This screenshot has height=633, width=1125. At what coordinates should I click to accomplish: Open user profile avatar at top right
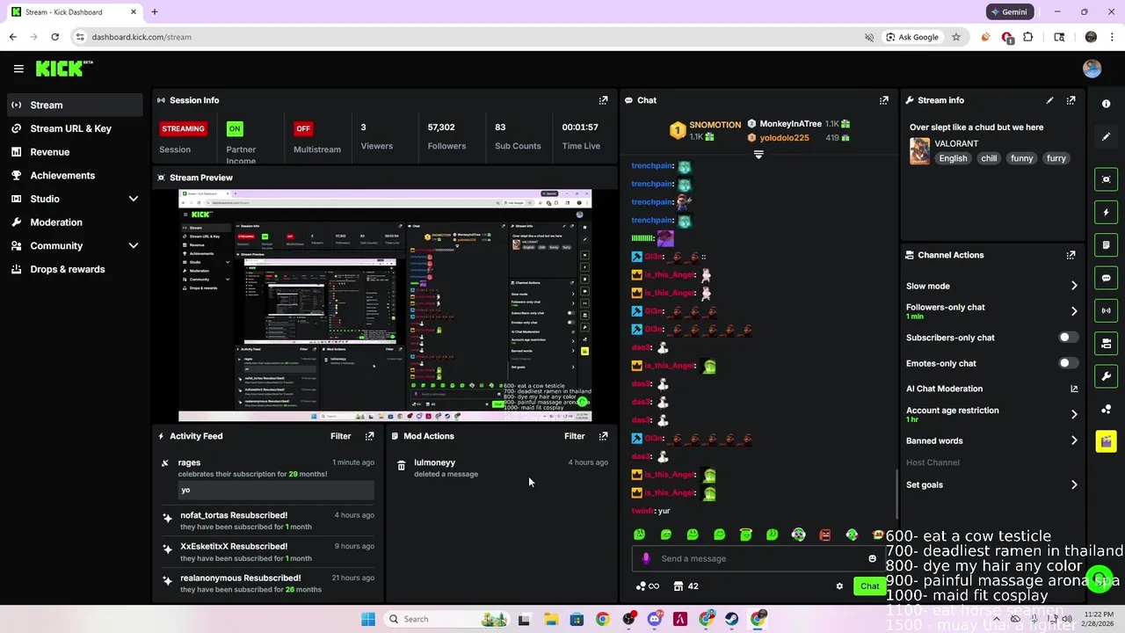pos(1092,69)
